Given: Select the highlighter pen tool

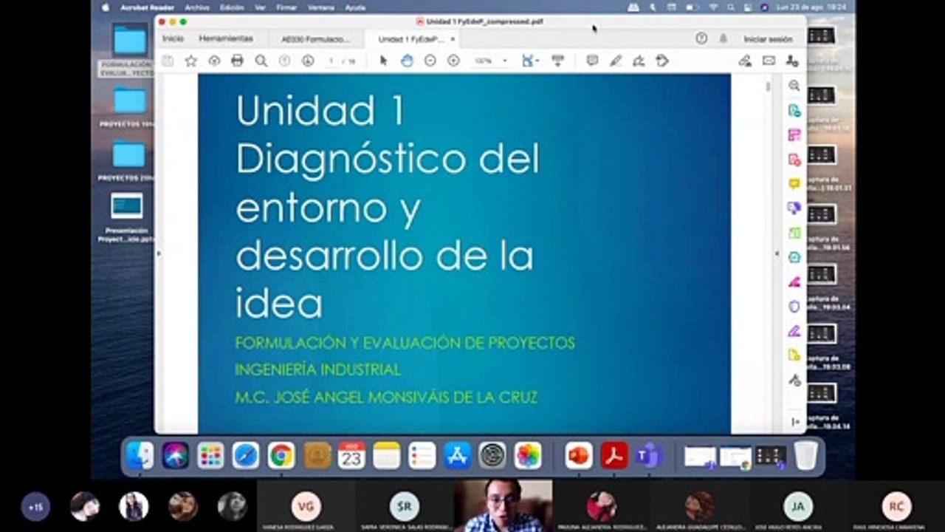Looking at the screenshot, I should click(616, 61).
